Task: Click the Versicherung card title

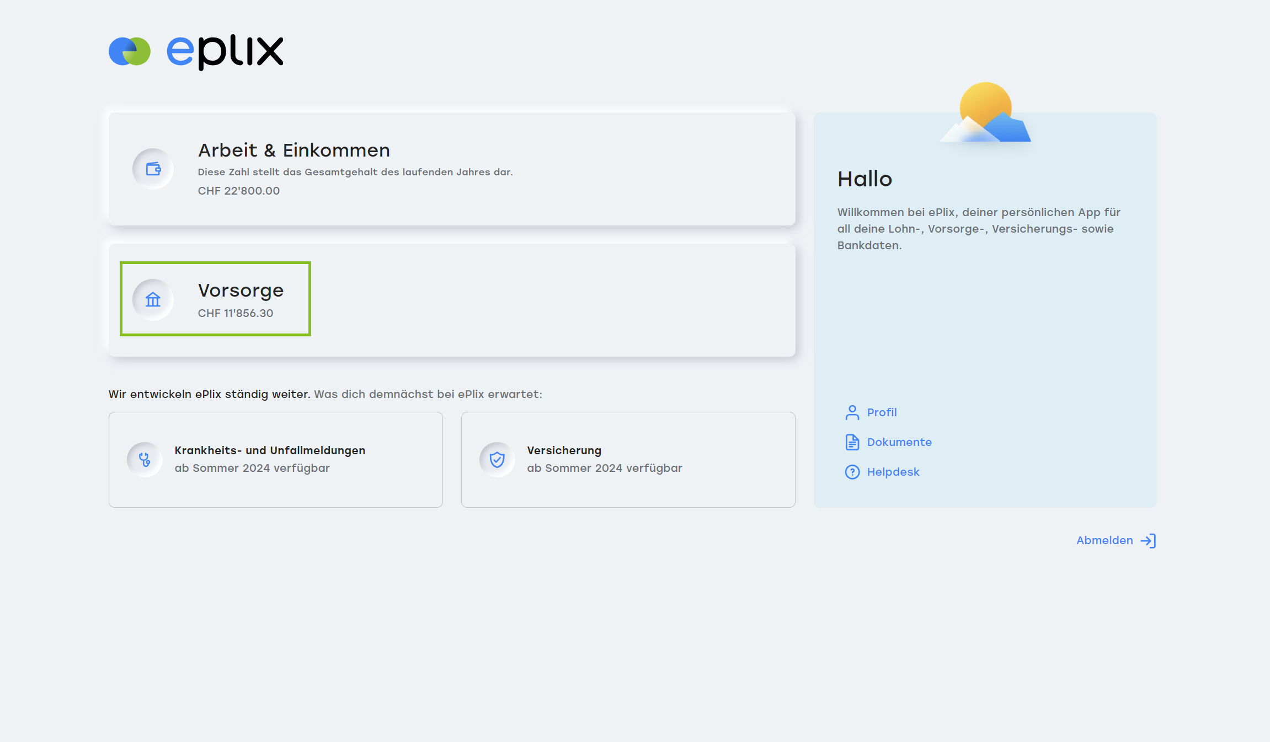Action: tap(564, 450)
